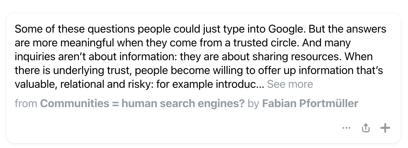Add this quote with the plus icon
The height and width of the screenshot is (148, 408).
click(x=385, y=128)
